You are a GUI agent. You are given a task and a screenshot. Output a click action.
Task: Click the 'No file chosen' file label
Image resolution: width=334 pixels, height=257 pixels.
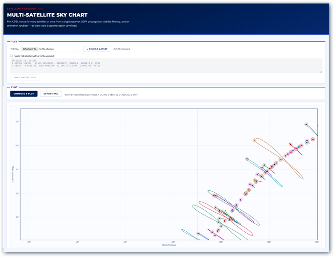tap(46, 49)
